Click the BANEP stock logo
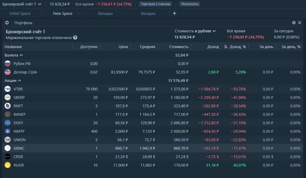 pos(8,114)
